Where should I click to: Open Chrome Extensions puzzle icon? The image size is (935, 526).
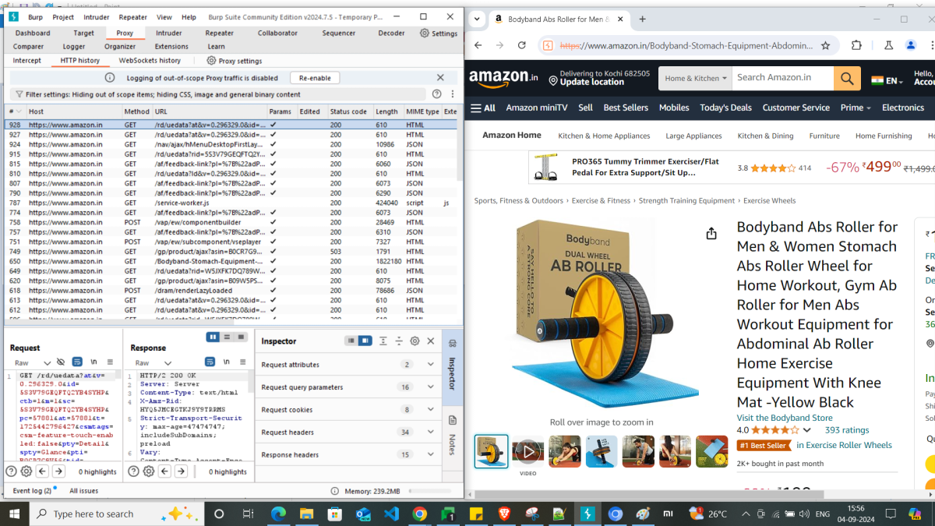(856, 45)
